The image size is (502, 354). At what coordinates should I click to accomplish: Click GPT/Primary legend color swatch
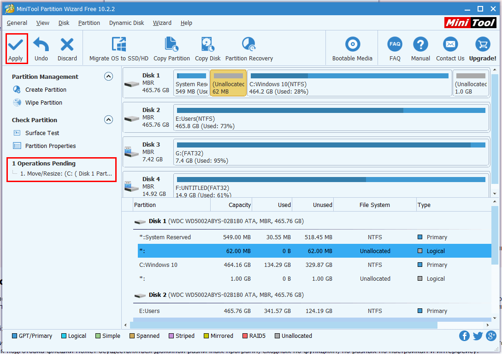[x=14, y=336]
